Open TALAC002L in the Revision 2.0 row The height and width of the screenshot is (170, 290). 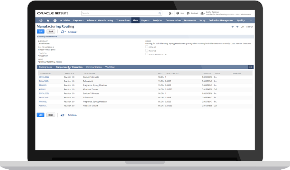pyautogui.click(x=44, y=98)
